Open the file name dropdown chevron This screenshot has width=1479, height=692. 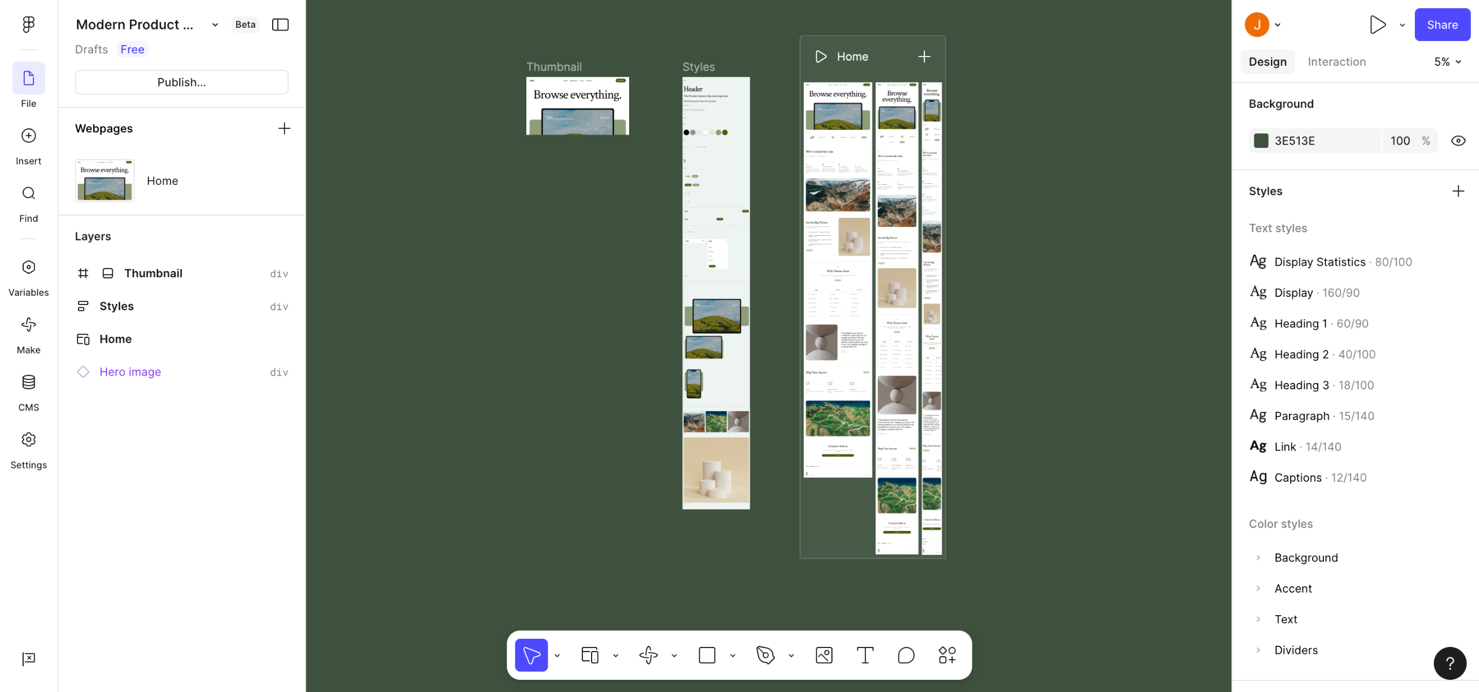tap(215, 24)
